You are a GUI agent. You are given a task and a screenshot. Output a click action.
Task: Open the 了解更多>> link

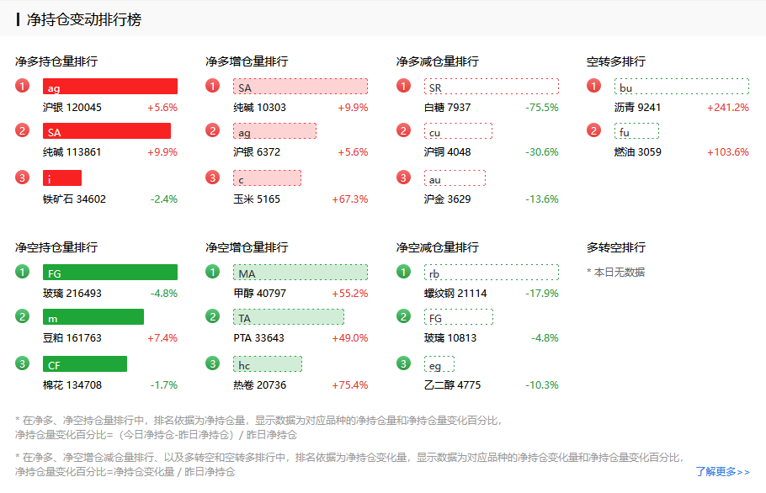(722, 472)
